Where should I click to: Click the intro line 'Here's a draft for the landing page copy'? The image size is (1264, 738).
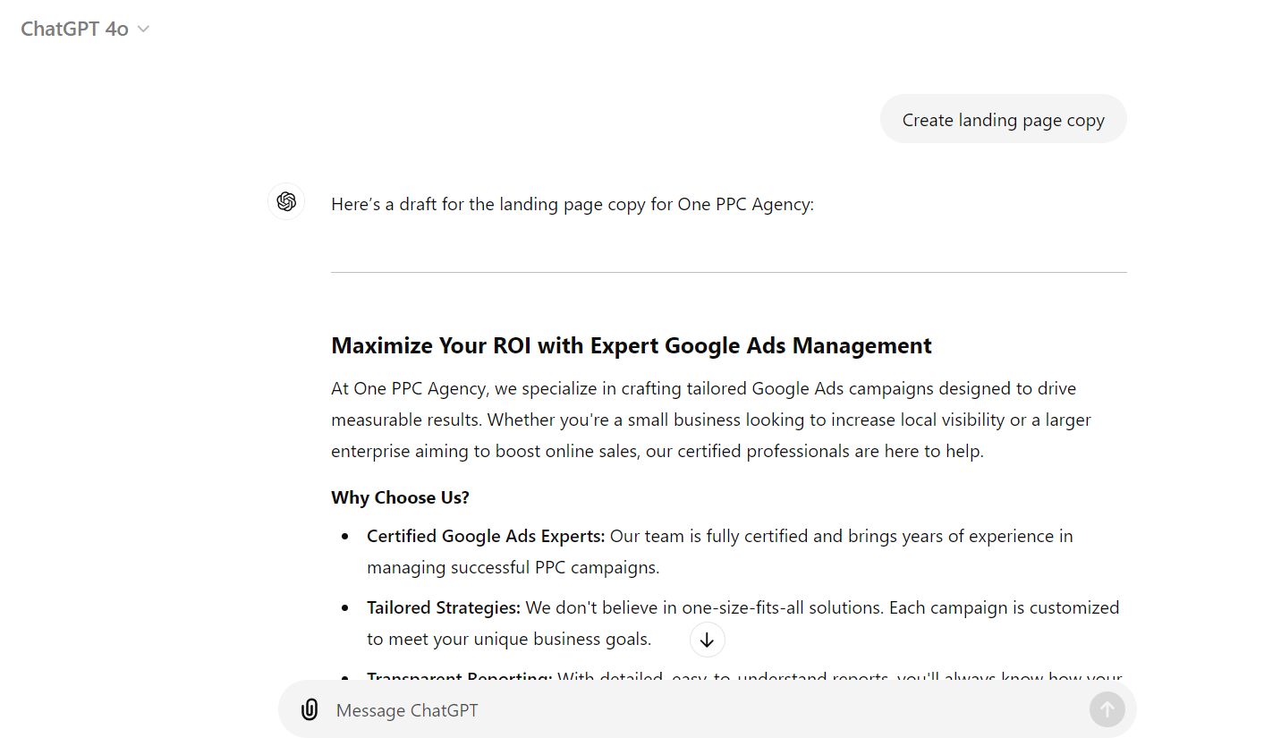(x=573, y=204)
